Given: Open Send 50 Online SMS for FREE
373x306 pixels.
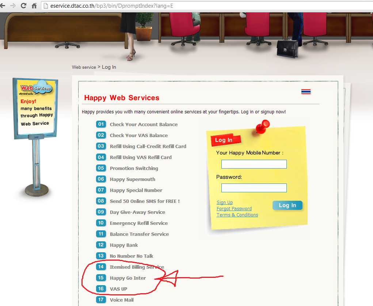Looking at the screenshot, I should pyautogui.click(x=145, y=201).
